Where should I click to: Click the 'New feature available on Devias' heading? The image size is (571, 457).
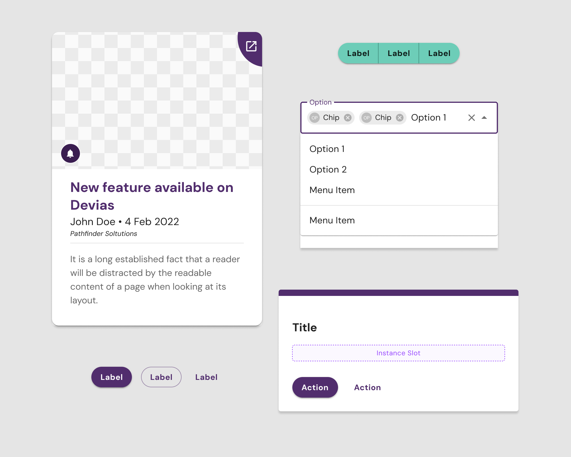point(152,196)
